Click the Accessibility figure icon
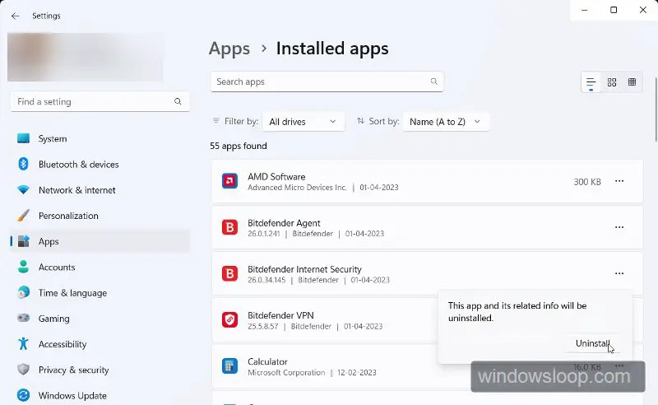 click(x=24, y=343)
